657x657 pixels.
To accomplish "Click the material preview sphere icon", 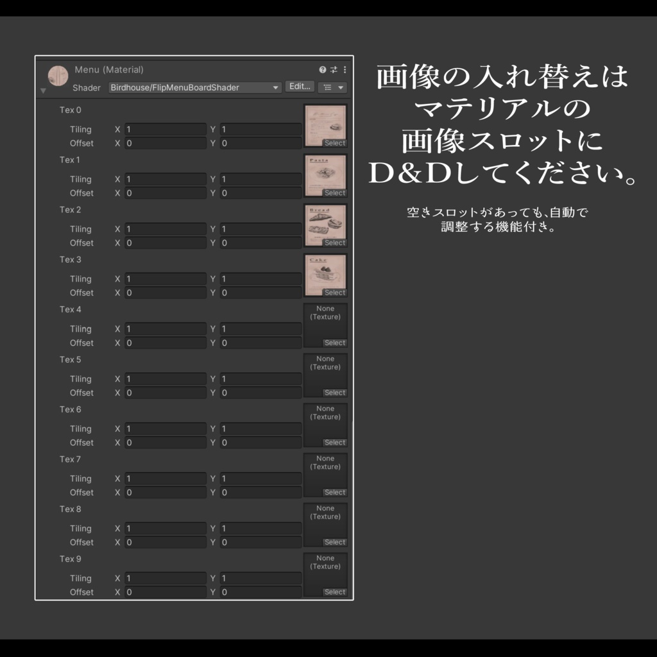I will (58, 75).
